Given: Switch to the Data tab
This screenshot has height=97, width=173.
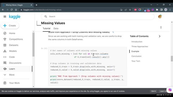Looking at the screenshot, I should pos(56,29).
